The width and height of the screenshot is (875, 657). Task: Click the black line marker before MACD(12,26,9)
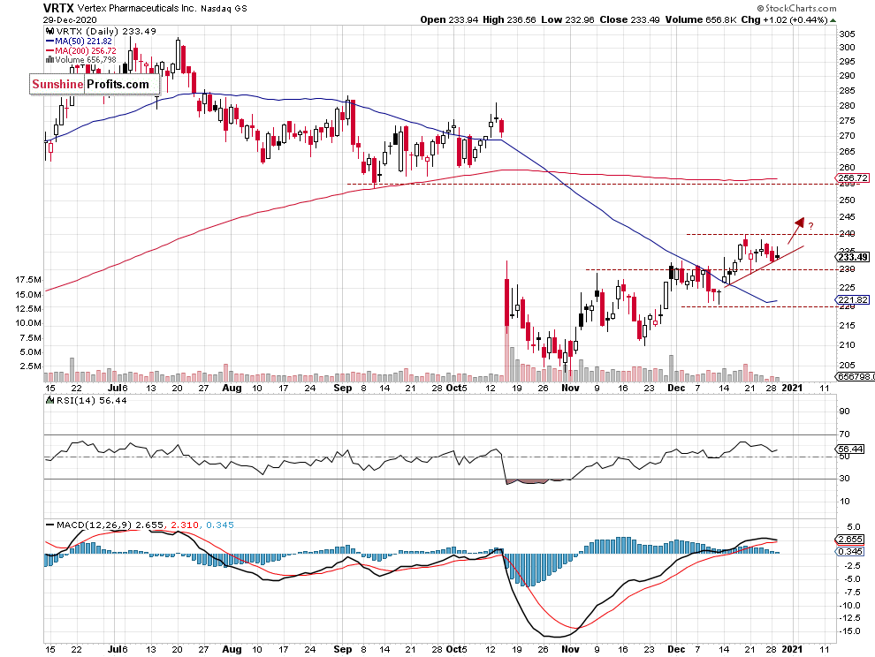[x=49, y=525]
